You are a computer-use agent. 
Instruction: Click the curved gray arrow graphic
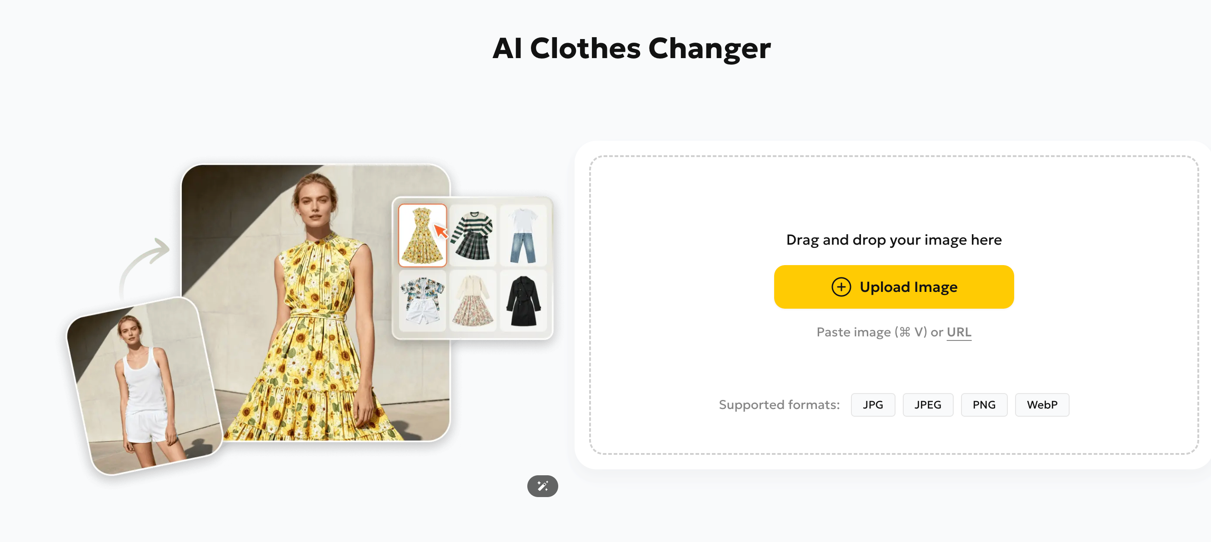tap(143, 267)
